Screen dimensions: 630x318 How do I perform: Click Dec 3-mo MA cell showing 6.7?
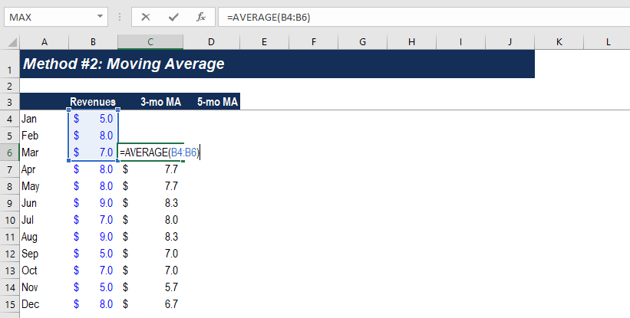point(150,304)
